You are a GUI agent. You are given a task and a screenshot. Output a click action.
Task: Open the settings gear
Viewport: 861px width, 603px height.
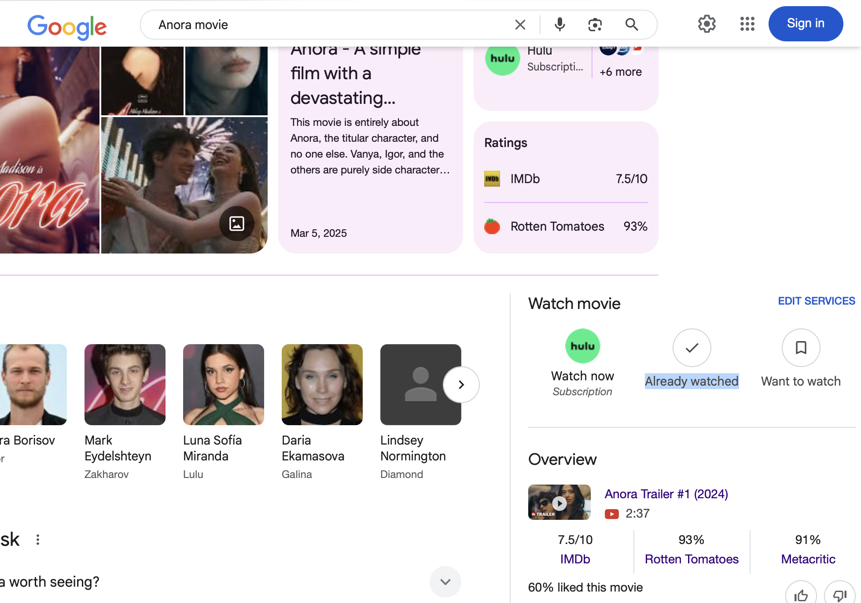click(x=706, y=24)
